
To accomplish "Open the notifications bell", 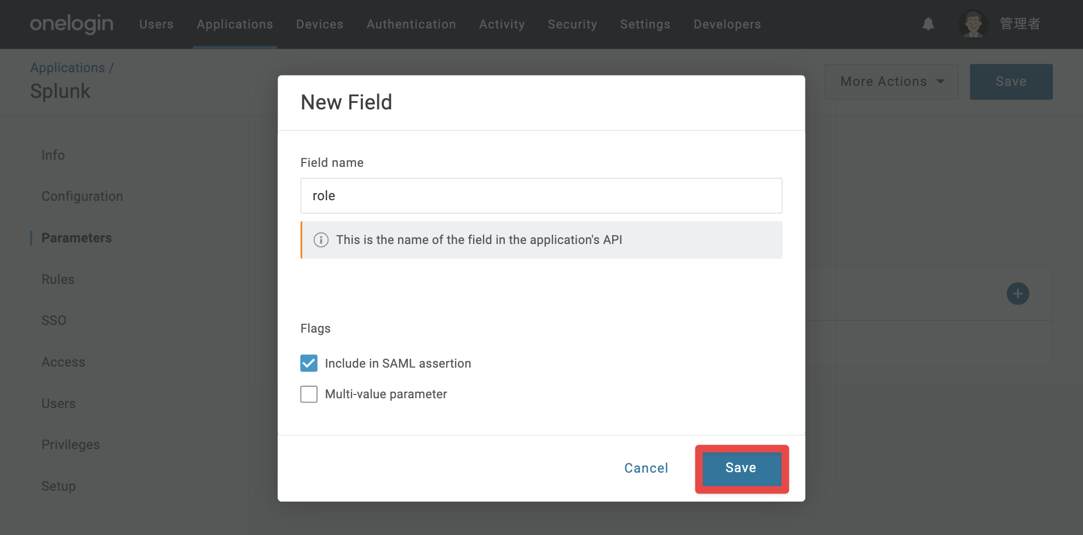I will point(928,24).
